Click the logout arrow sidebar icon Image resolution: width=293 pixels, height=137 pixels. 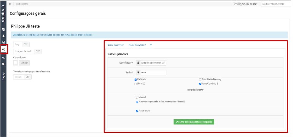coord(3,64)
